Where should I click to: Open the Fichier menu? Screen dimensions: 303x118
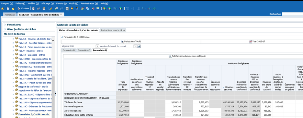pos(20,4)
